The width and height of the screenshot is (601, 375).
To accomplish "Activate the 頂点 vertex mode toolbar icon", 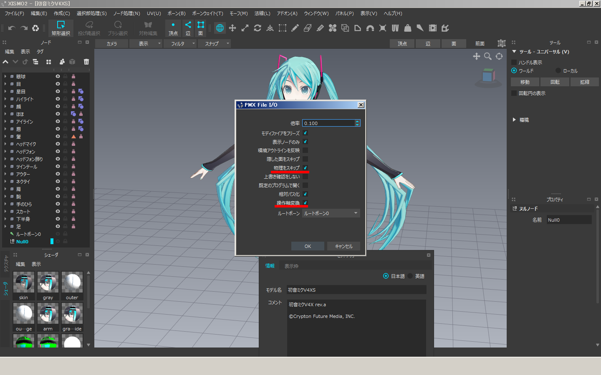I will tap(173, 28).
